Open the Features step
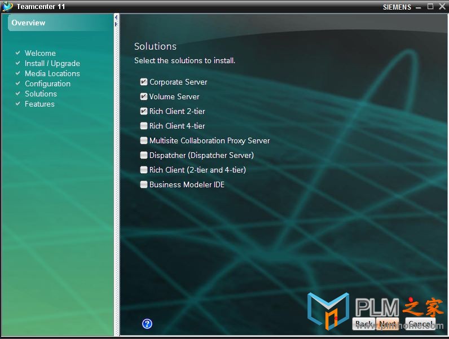Viewport: 449px width, 339px height. pyautogui.click(x=39, y=104)
